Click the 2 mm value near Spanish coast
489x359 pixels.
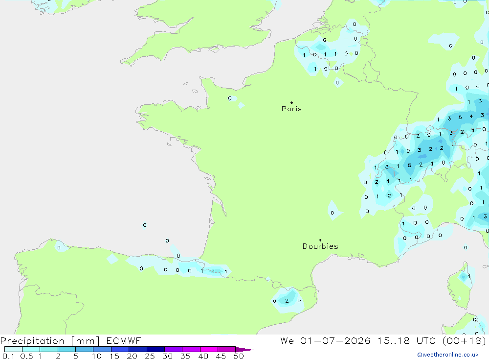[x=287, y=301]
